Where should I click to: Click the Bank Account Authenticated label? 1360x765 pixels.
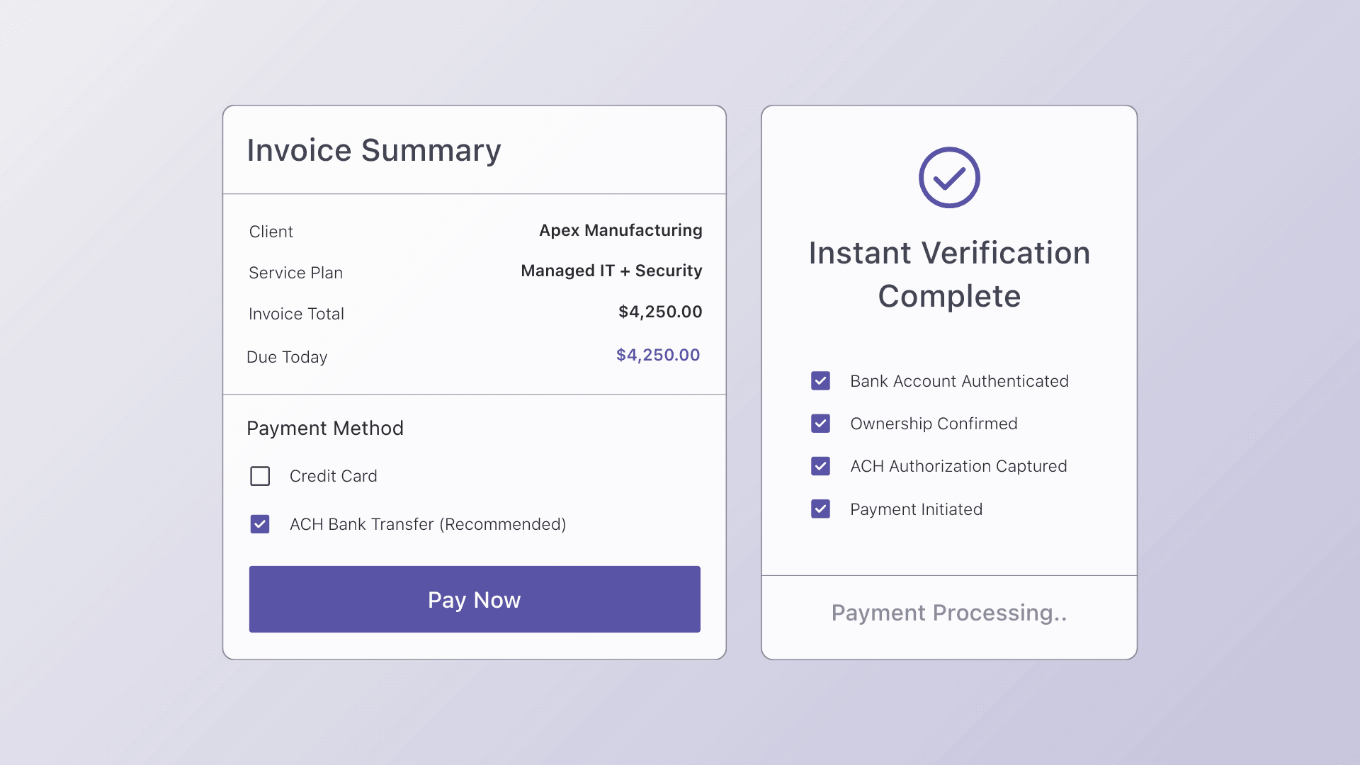click(x=958, y=381)
